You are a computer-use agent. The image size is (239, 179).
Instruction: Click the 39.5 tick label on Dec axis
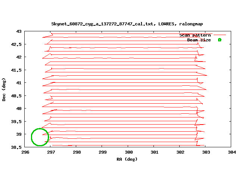[x=16, y=122]
